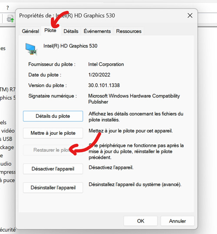217x234 pixels.
Task: Click the Désinstaller l'appareil button
Action: coord(53,187)
